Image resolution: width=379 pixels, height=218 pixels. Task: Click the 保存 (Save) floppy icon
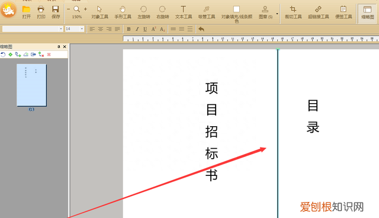(x=56, y=9)
